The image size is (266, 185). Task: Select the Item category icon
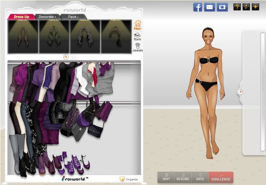[x=137, y=37]
